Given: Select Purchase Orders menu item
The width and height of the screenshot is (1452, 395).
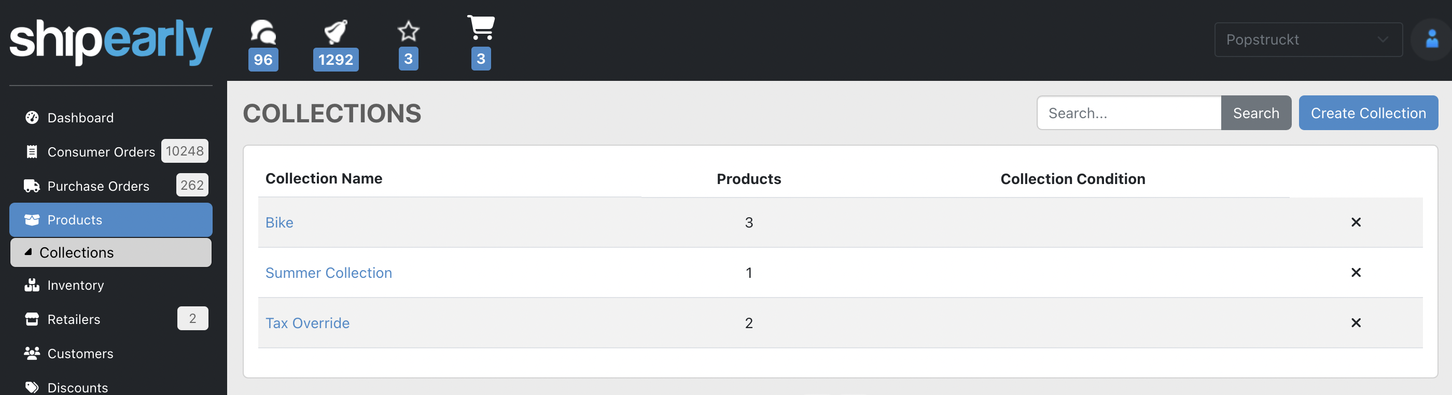Looking at the screenshot, I should tap(98, 186).
